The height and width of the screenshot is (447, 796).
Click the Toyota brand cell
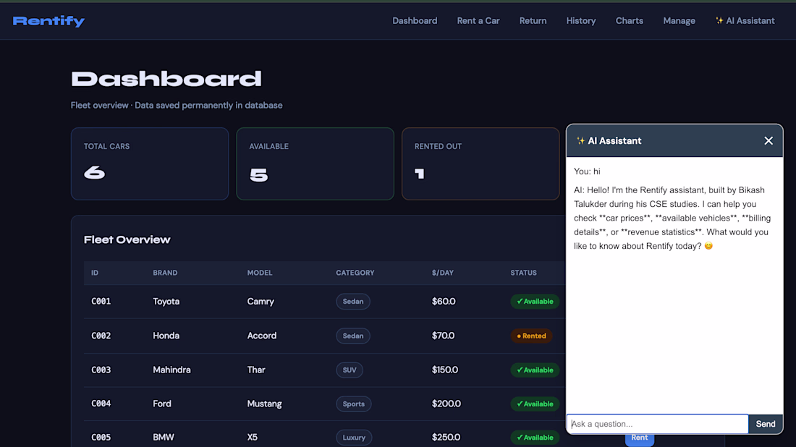click(166, 302)
